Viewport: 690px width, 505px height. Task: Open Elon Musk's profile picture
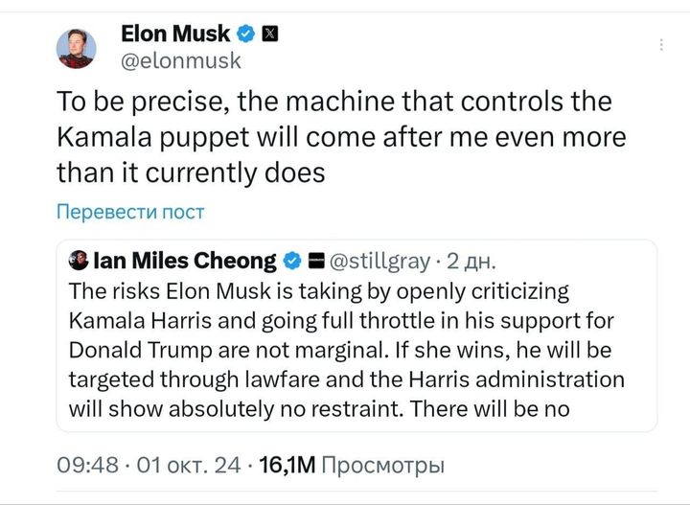point(77,48)
